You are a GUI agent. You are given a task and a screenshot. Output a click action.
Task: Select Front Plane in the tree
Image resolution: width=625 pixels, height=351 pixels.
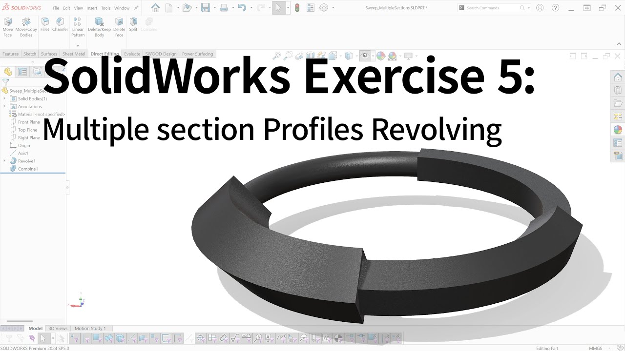pos(29,122)
